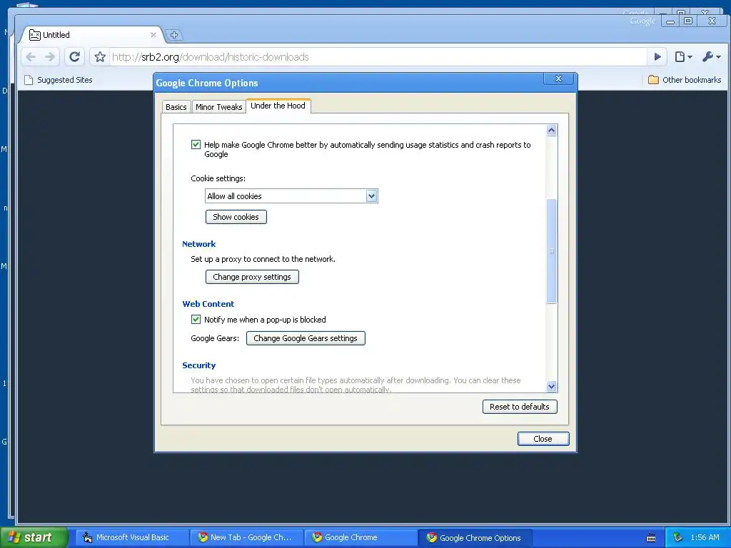Close the Untitled tab

click(153, 35)
